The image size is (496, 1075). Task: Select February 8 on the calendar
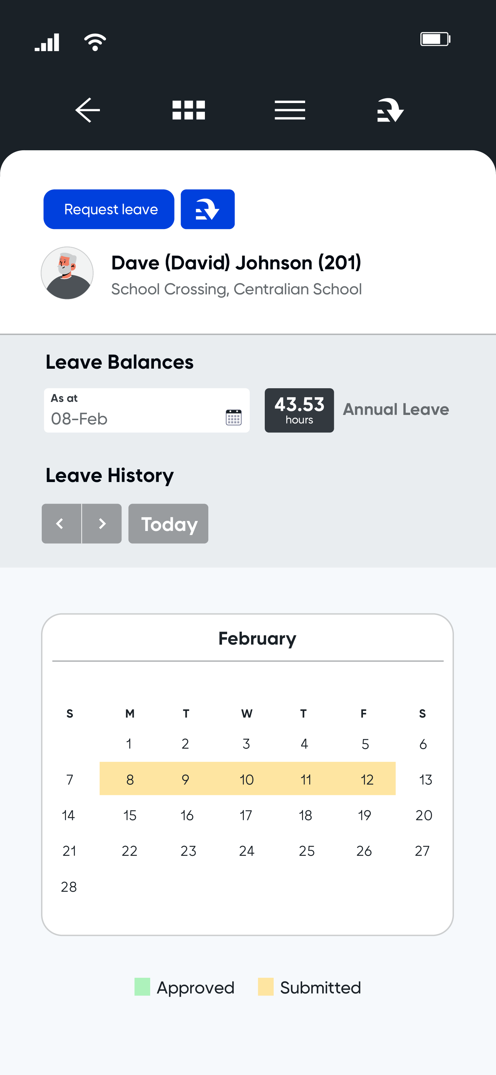130,779
